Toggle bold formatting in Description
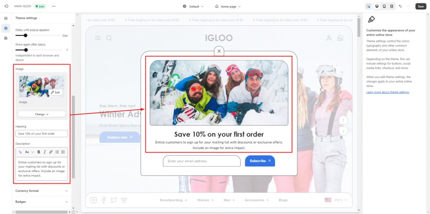 pyautogui.click(x=39, y=152)
